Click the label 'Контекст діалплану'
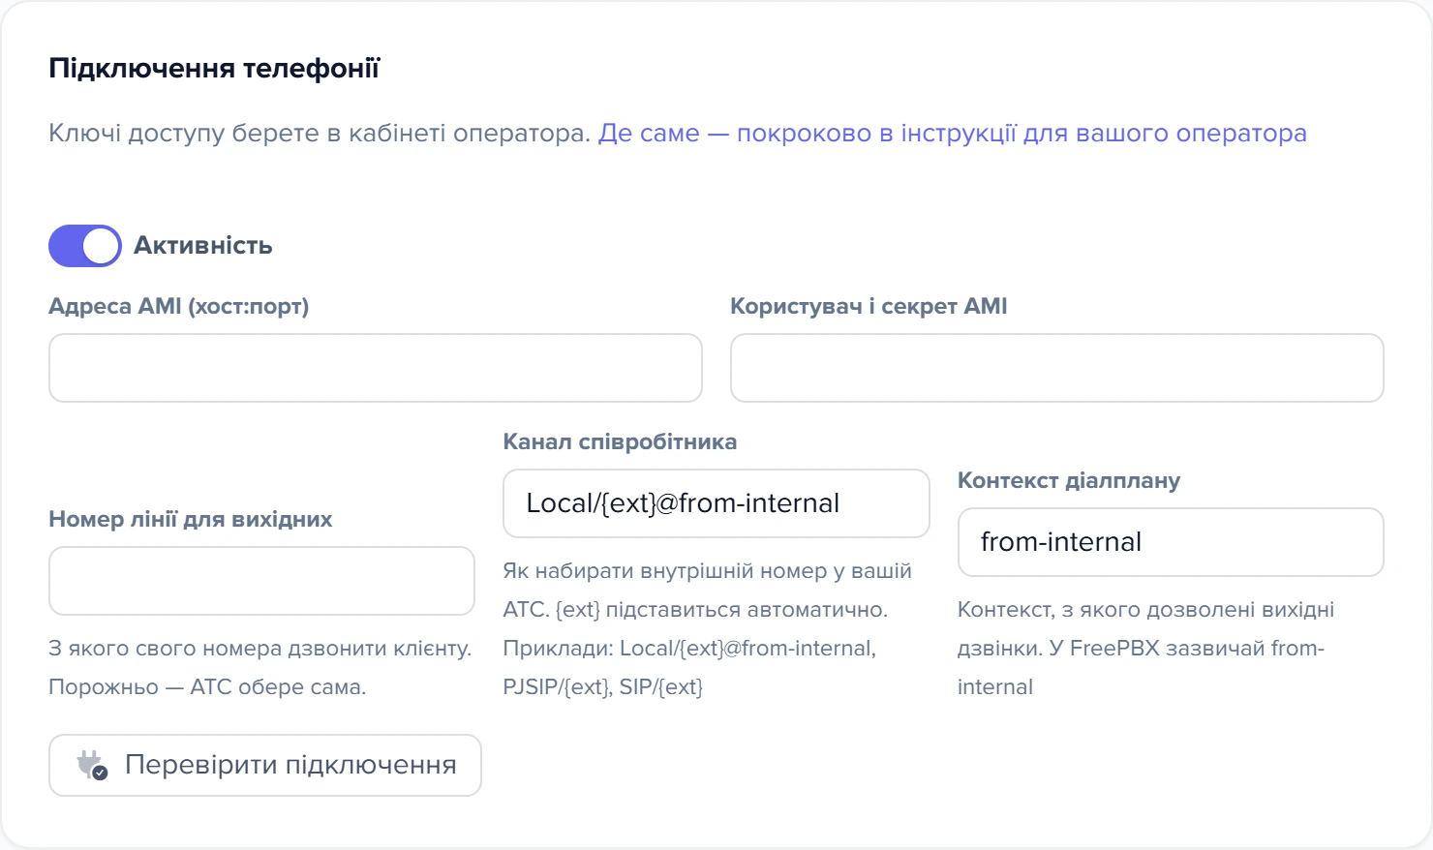This screenshot has width=1433, height=850. pyautogui.click(x=1069, y=480)
